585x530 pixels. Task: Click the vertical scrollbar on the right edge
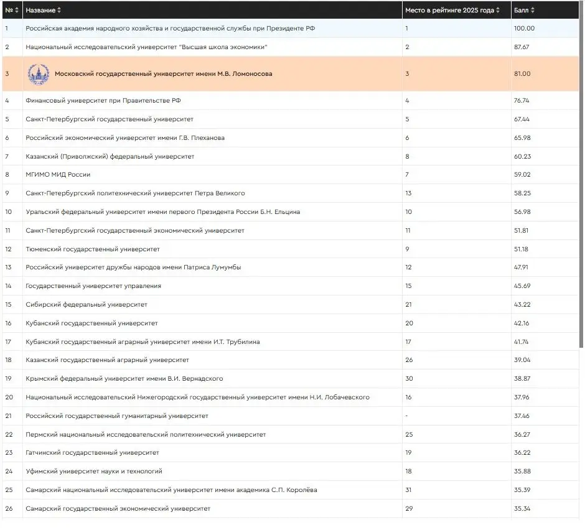point(581,175)
